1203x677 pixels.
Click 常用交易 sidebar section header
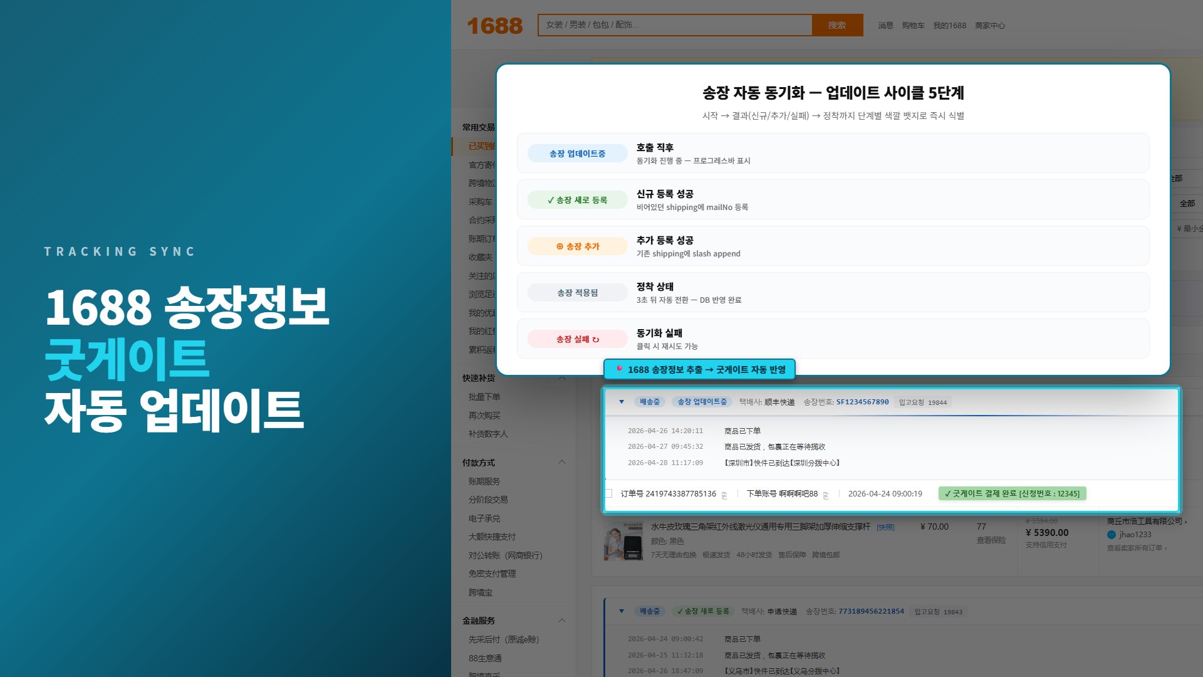[479, 127]
